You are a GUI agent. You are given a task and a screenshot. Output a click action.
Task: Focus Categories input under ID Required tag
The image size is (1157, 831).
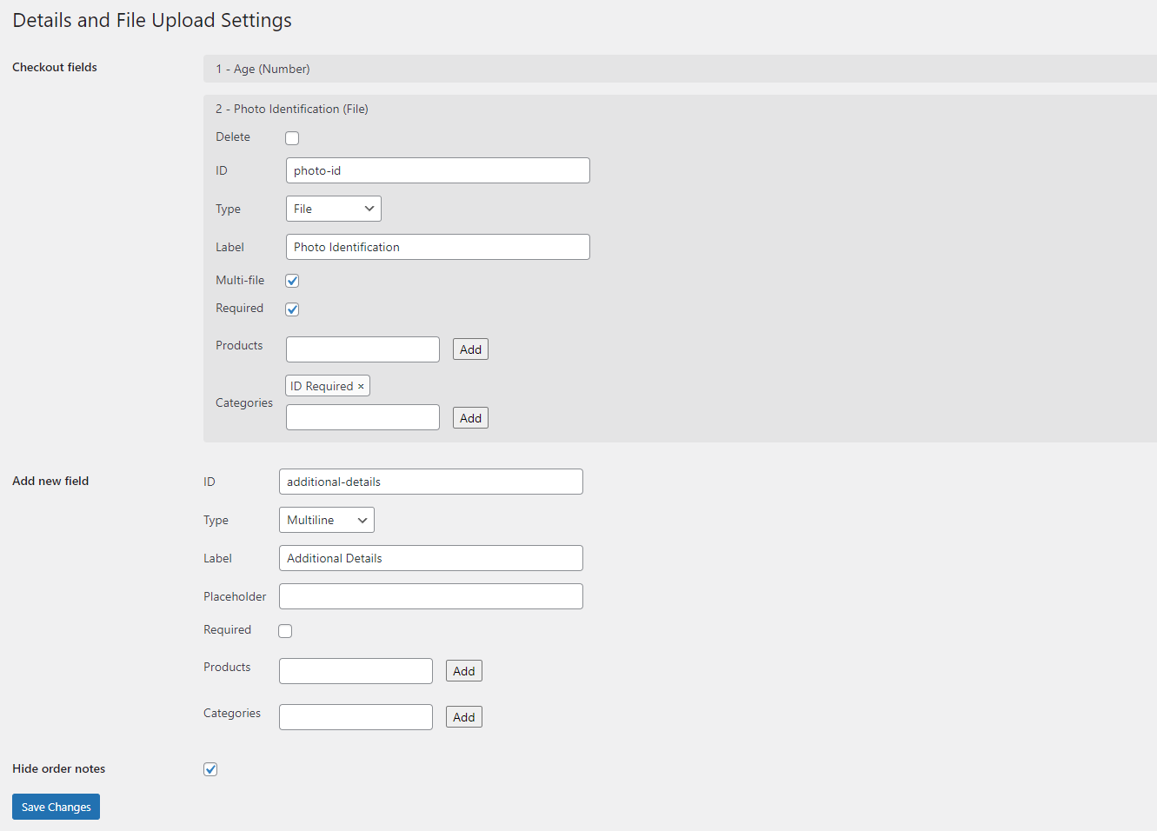(362, 417)
